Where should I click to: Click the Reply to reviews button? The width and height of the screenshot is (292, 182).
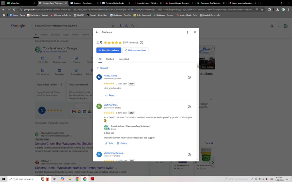[109, 50]
